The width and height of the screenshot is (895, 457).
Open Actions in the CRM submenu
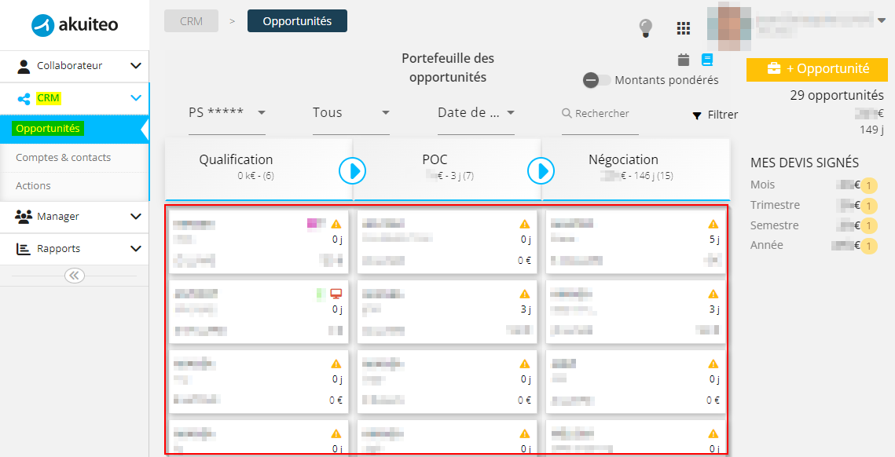pos(33,186)
